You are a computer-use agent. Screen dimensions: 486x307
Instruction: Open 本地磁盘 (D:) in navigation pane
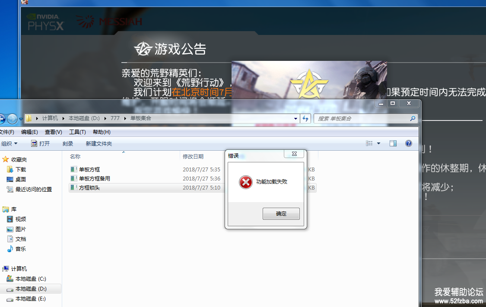[x=31, y=289]
